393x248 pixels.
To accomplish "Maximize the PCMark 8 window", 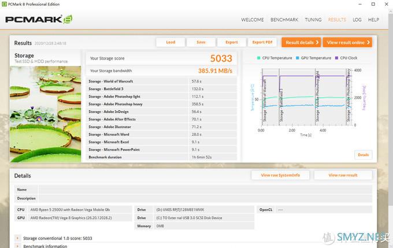I will coord(373,4).
